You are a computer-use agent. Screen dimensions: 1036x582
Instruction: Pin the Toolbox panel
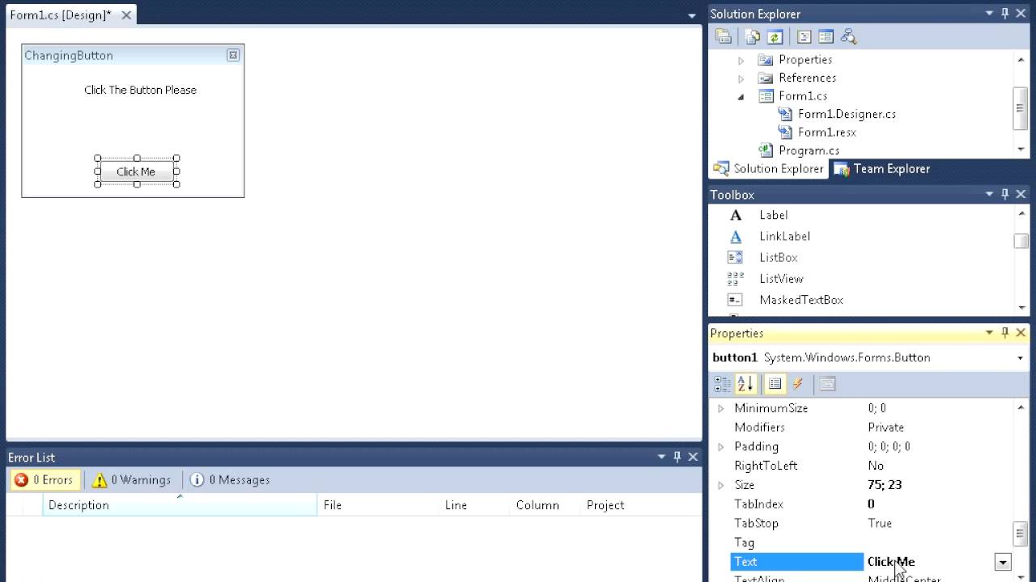pos(1005,194)
